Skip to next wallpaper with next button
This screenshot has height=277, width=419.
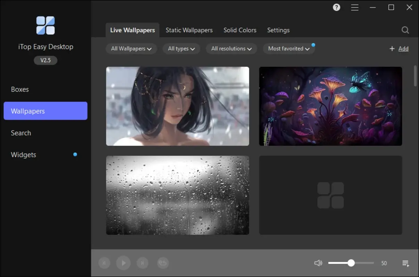(x=142, y=263)
